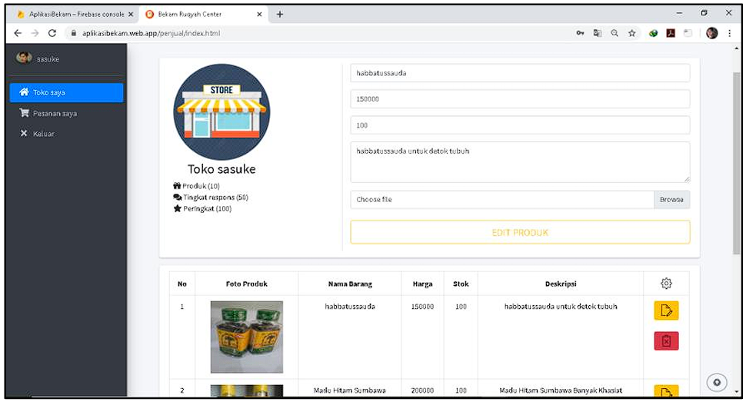Click the sasuke user avatar in sidebar
Viewport: 746px width, 402px height.
(x=22, y=58)
